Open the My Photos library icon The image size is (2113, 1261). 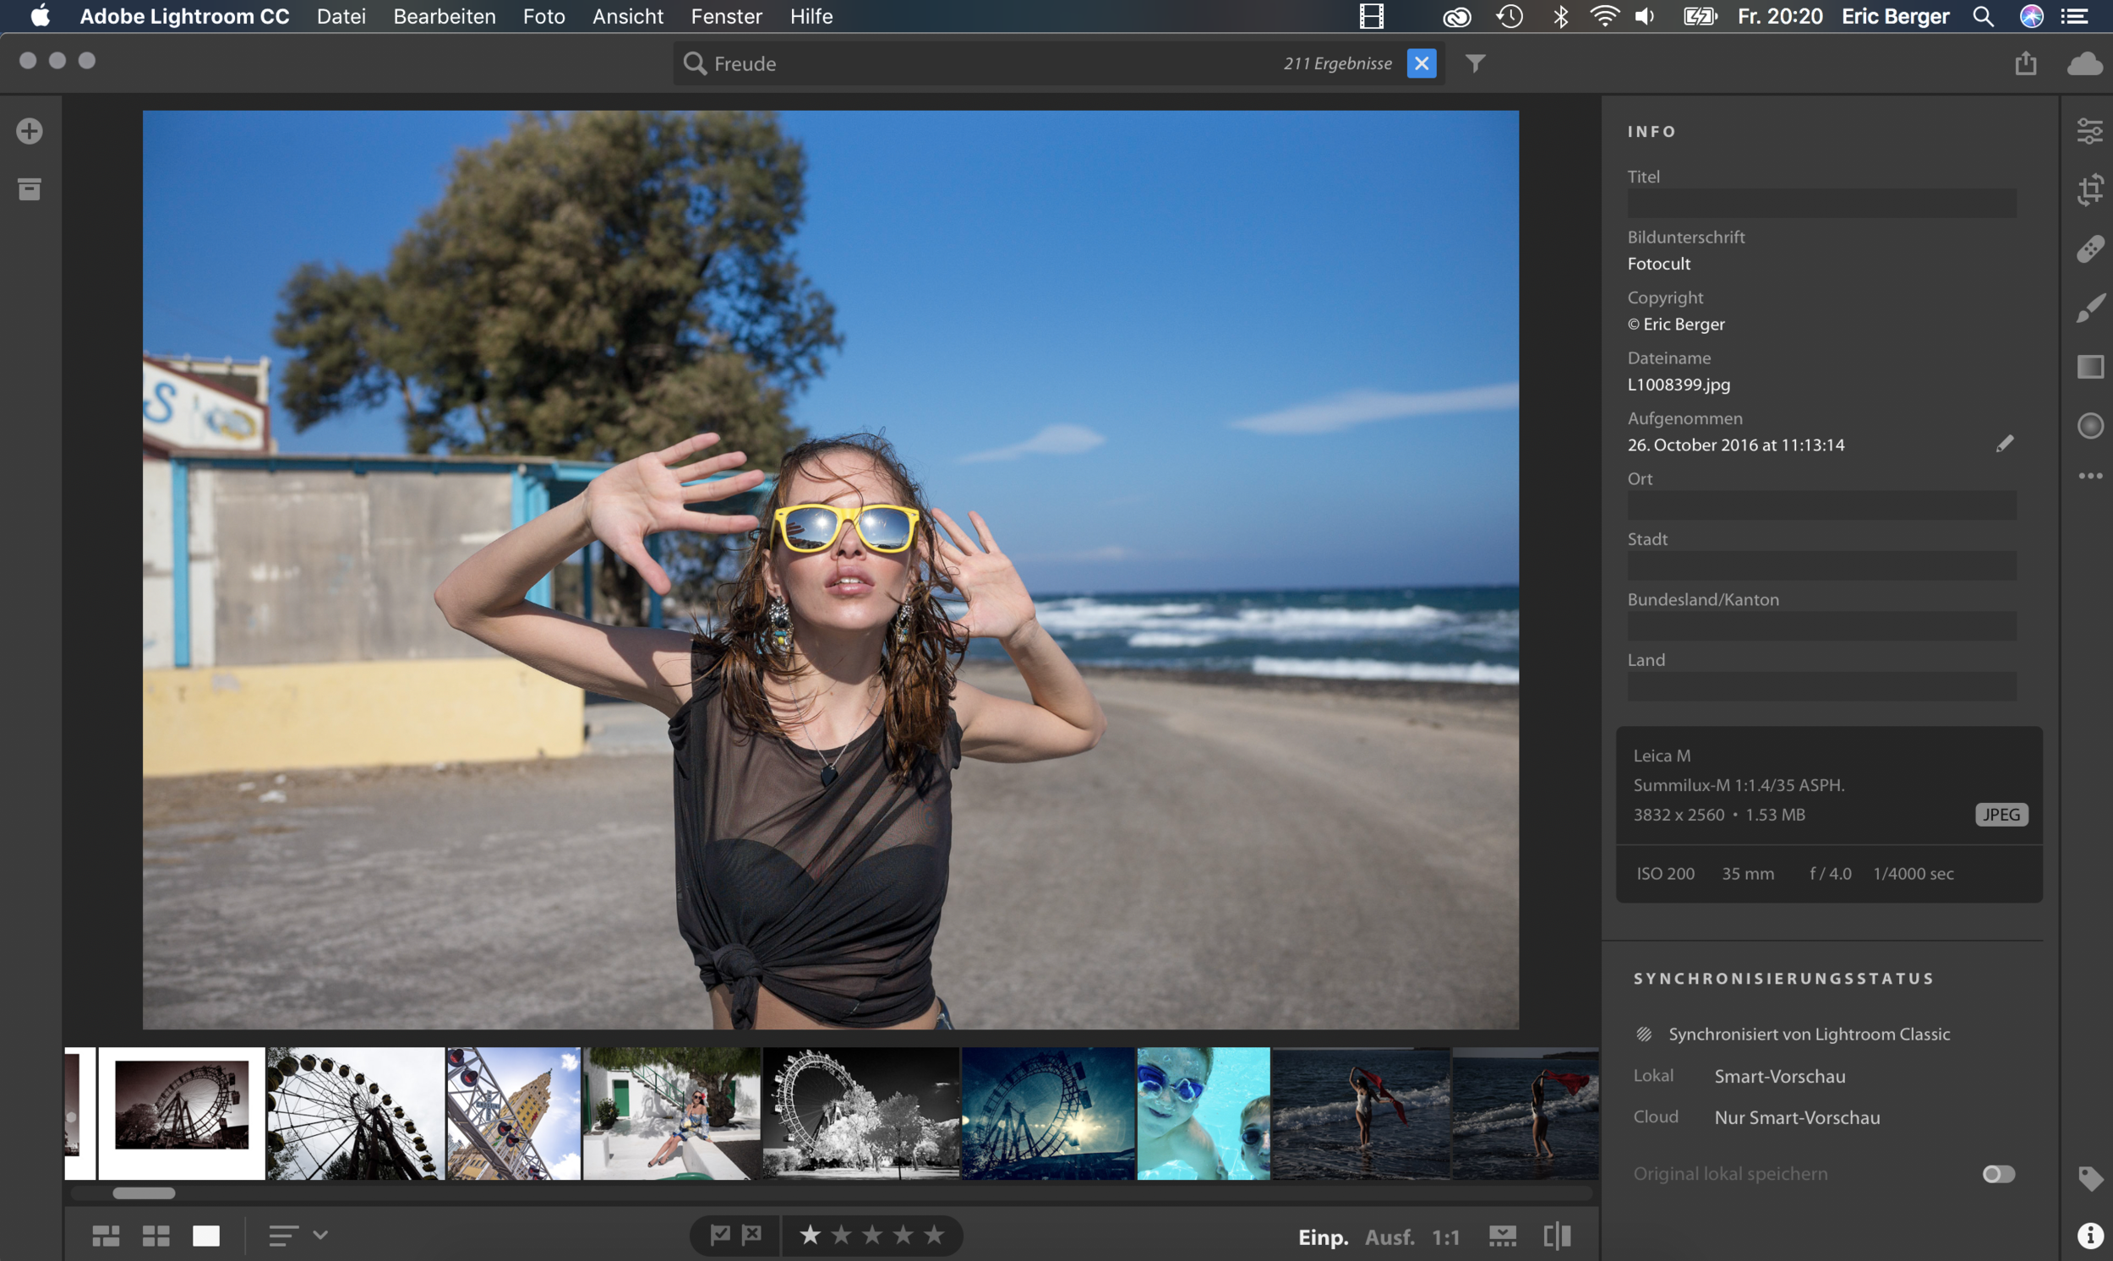[x=30, y=188]
